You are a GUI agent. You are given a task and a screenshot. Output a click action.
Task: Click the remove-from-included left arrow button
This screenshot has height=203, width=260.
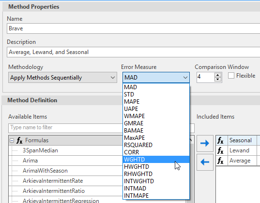(x=205, y=162)
